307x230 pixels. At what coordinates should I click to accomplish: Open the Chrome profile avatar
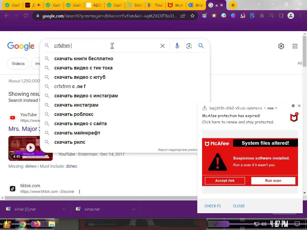point(291,16)
